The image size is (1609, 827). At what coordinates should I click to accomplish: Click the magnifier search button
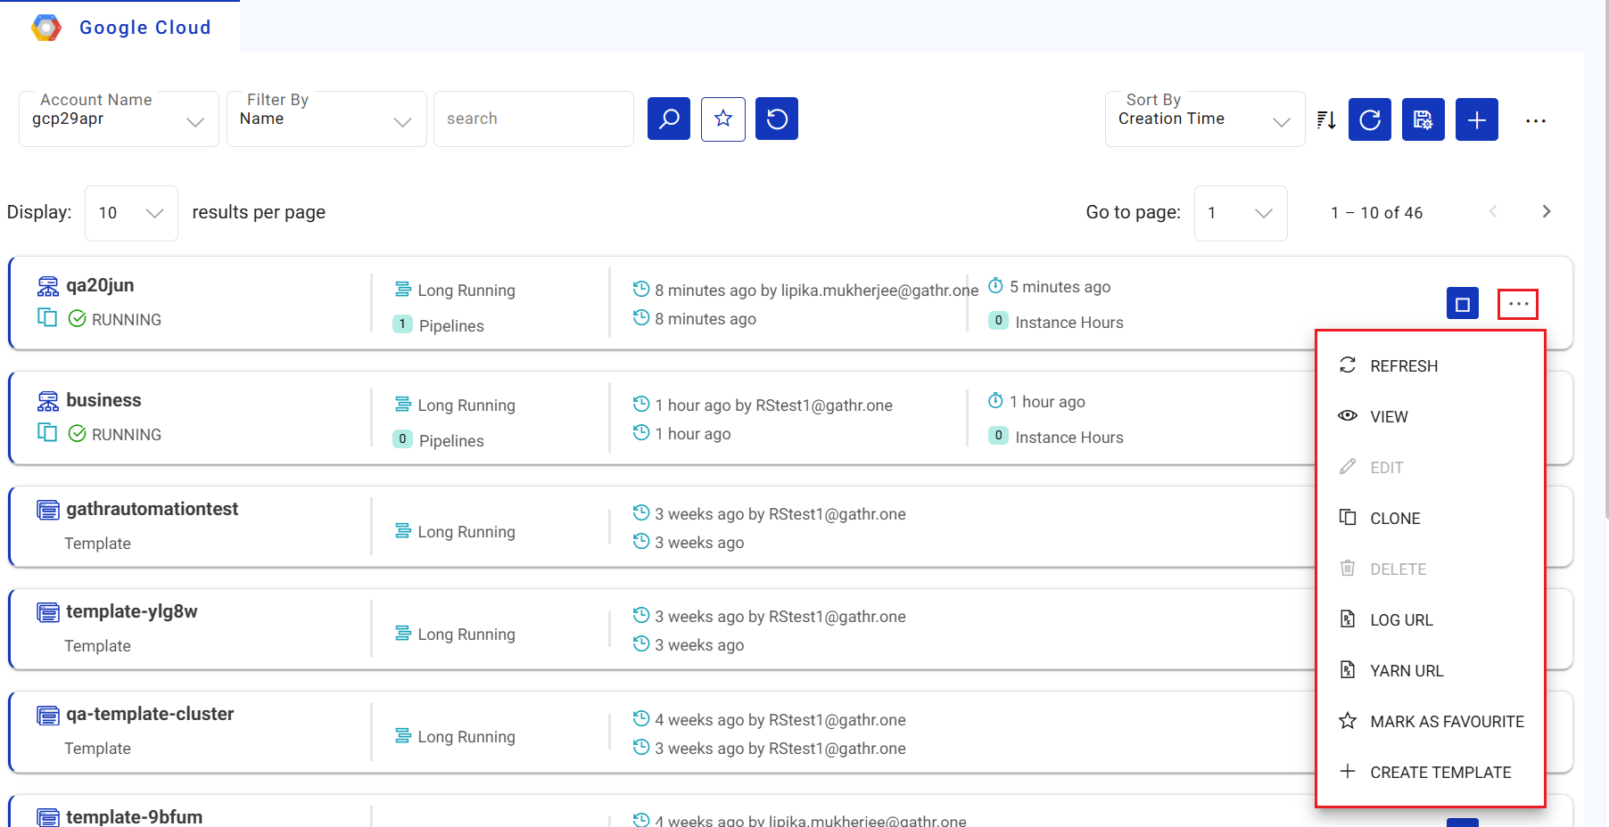coord(669,119)
